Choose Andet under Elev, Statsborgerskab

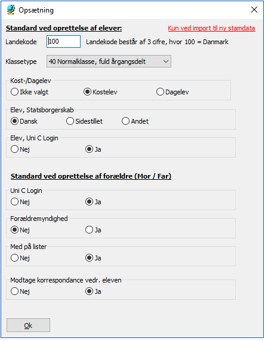[x=135, y=121]
